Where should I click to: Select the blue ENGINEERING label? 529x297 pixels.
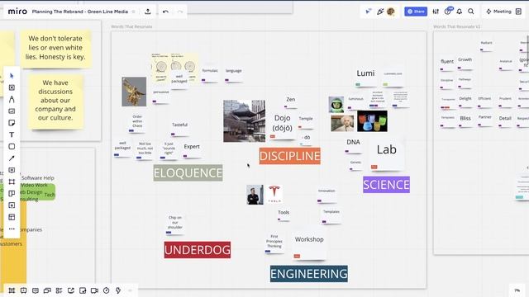(x=308, y=274)
